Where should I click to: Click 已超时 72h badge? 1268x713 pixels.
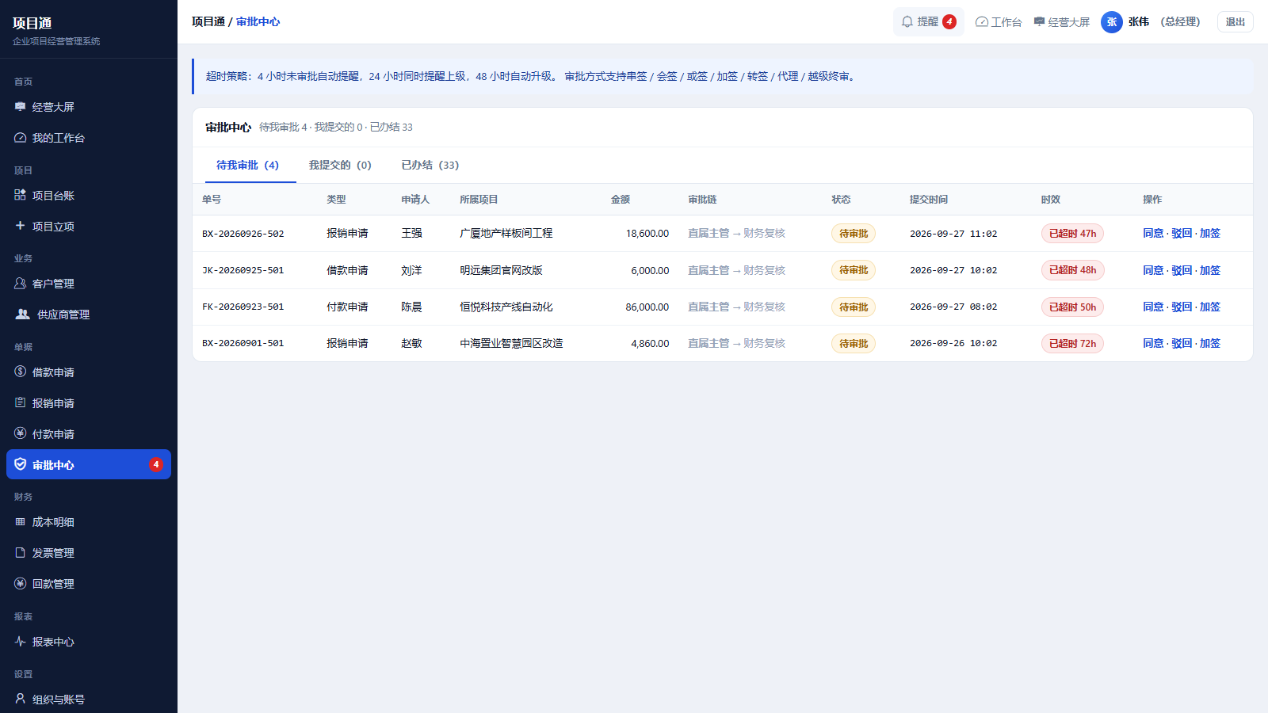[x=1072, y=344]
